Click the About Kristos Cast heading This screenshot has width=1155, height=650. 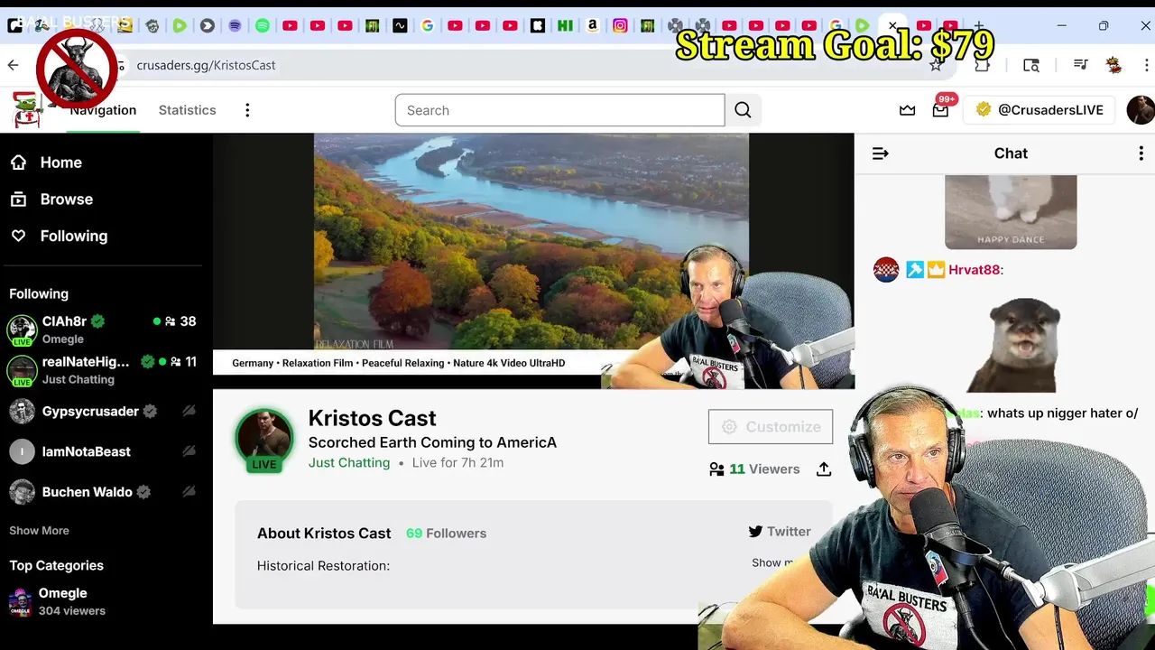324,534
